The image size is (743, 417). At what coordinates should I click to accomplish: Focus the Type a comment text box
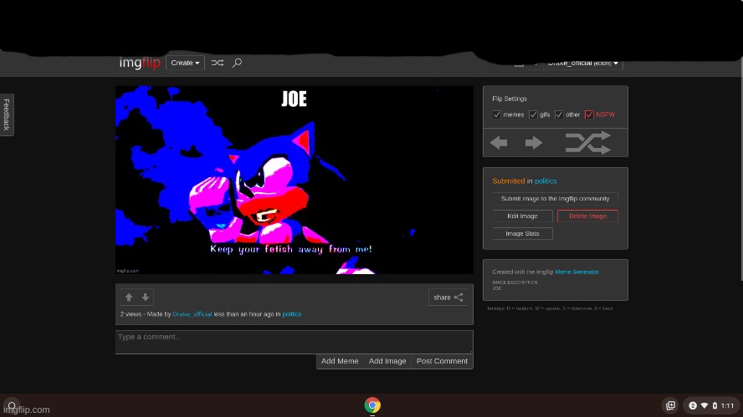tap(294, 341)
